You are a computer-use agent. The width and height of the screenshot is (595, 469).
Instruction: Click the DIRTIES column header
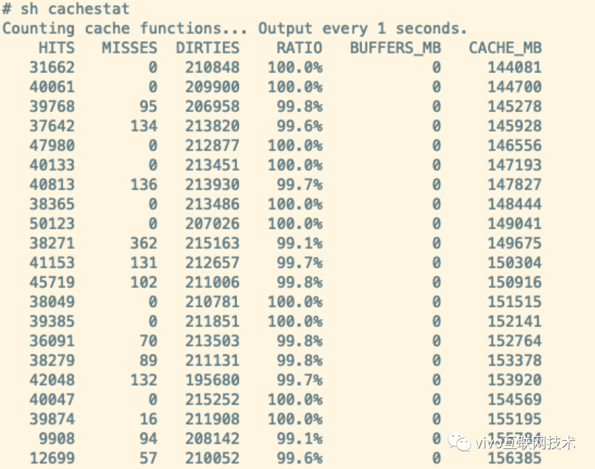(208, 48)
